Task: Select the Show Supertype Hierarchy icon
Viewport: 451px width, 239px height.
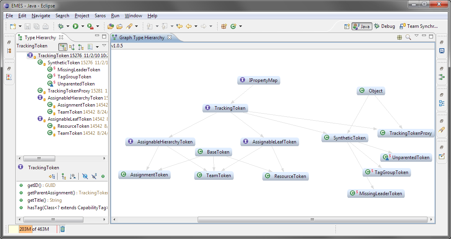Action: point(72,46)
